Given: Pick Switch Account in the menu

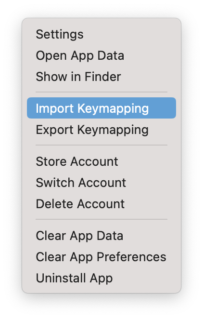Looking at the screenshot, I should [101, 183].
